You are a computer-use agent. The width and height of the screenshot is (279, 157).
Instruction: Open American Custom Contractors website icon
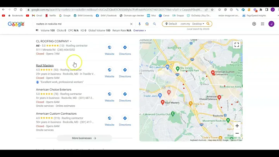click(109, 118)
